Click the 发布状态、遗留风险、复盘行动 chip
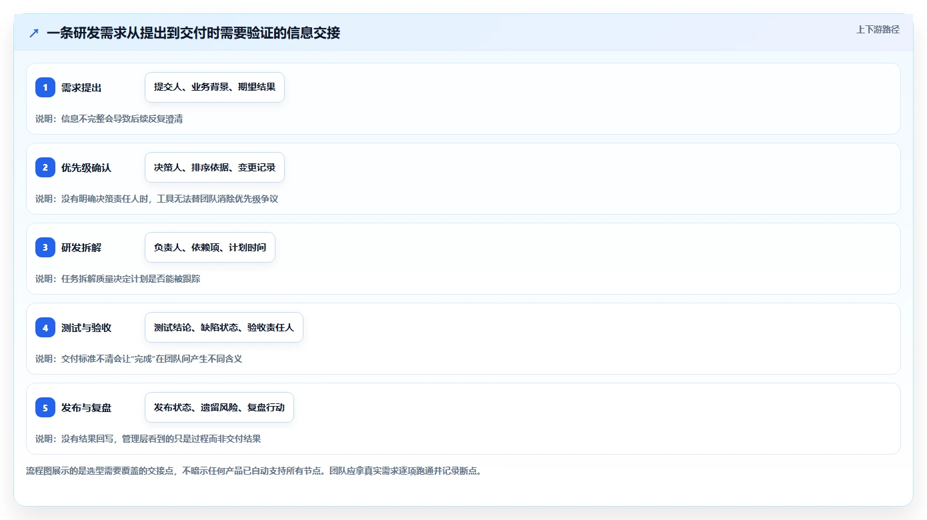927x520 pixels. [x=219, y=407]
